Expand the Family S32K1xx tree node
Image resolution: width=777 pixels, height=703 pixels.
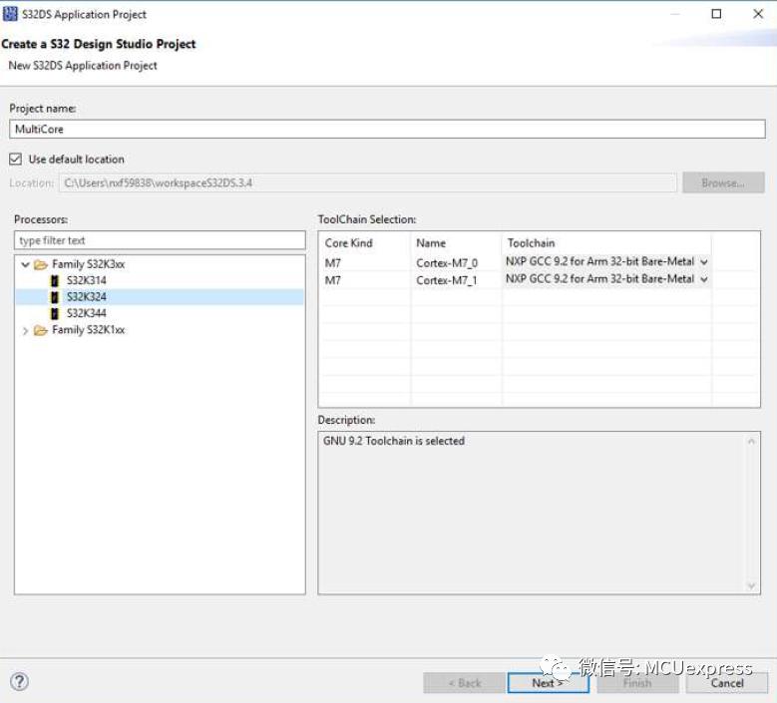point(25,330)
